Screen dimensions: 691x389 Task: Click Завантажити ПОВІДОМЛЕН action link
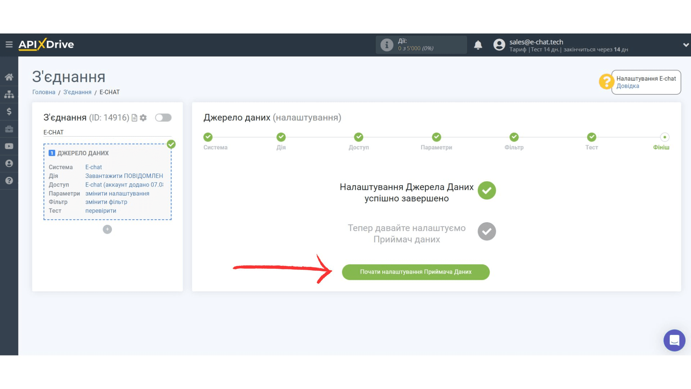point(124,176)
